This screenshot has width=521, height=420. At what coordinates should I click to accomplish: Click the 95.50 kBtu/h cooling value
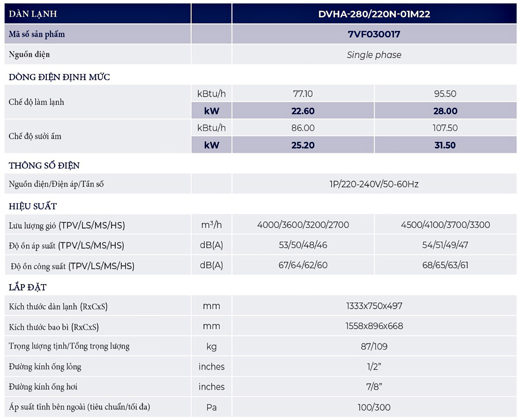445,94
